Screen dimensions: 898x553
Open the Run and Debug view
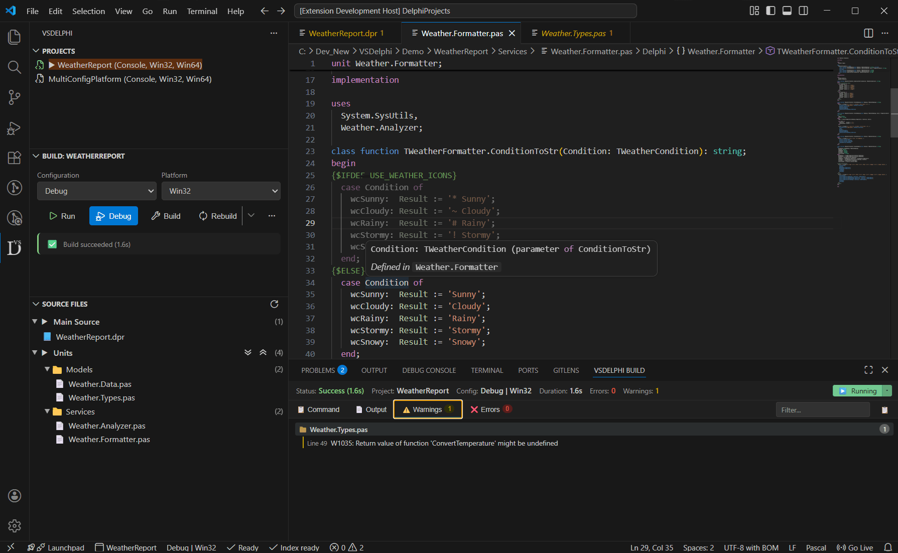pyautogui.click(x=14, y=128)
